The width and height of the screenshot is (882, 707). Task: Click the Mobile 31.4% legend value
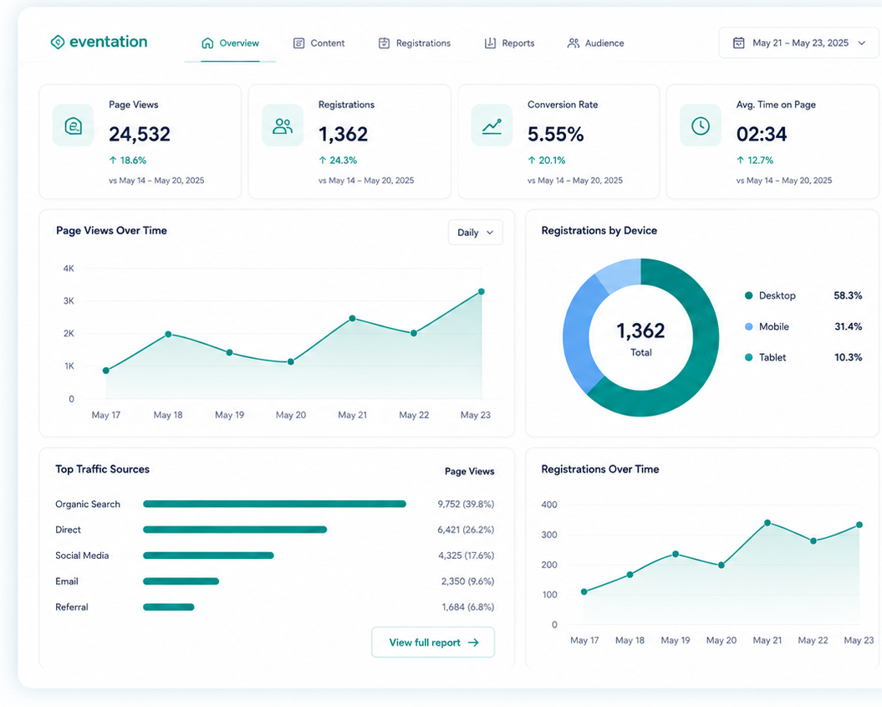click(x=849, y=326)
